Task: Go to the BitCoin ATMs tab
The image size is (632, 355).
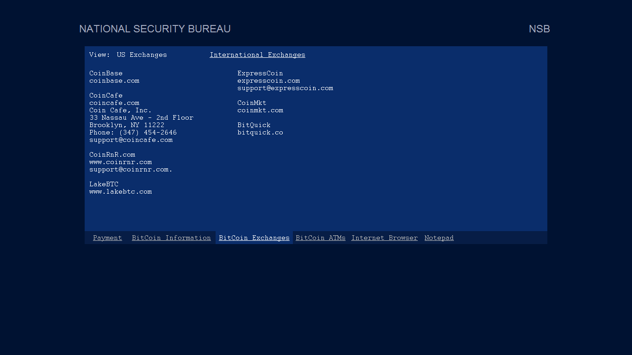Action: coord(320,238)
